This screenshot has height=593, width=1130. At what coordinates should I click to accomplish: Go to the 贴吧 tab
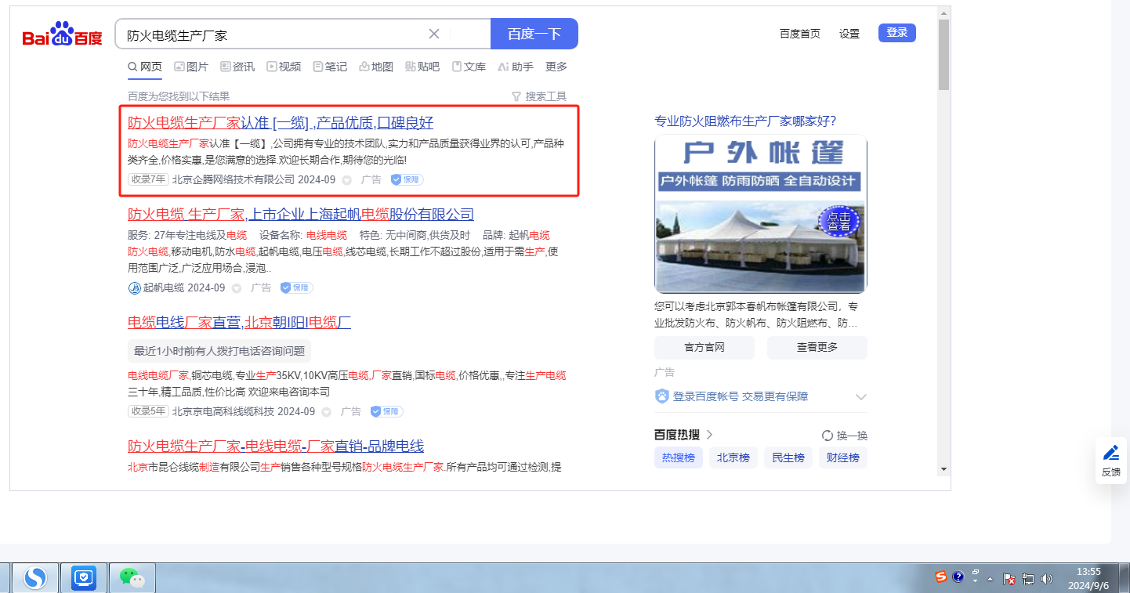tap(422, 67)
